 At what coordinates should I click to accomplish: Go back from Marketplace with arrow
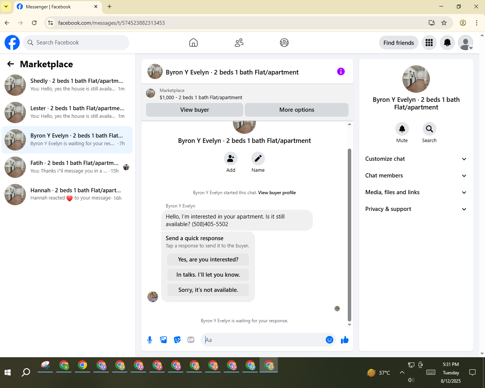pos(11,64)
